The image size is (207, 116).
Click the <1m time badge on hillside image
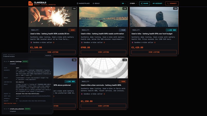coord(74,60)
